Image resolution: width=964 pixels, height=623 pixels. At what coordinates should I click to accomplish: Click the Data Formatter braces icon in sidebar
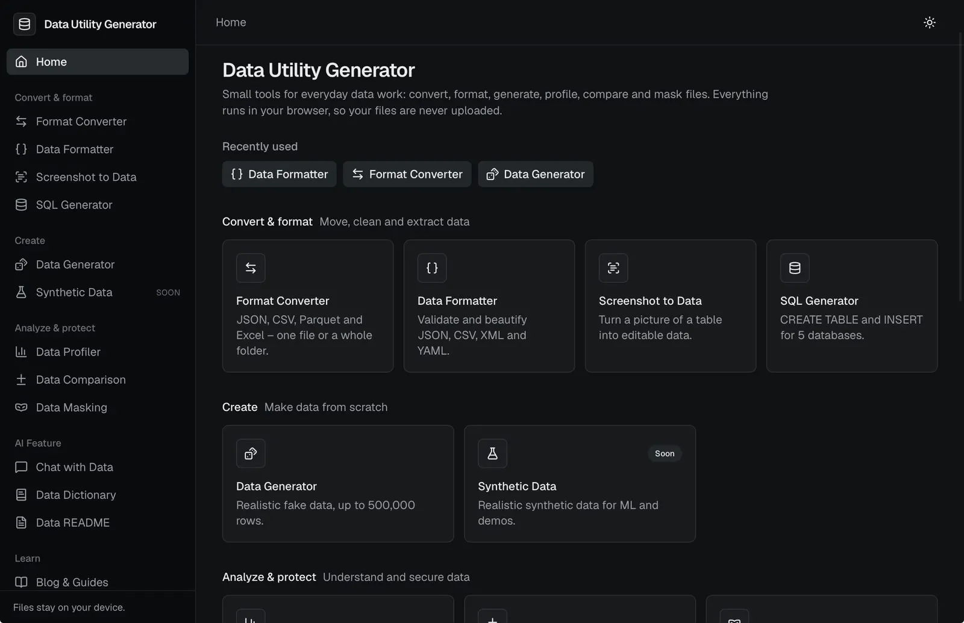[x=21, y=149]
